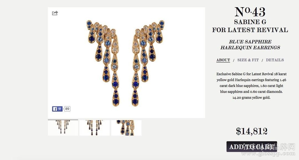Click the share arrow icon on the product image
299x160 pixels.
click(x=55, y=13)
